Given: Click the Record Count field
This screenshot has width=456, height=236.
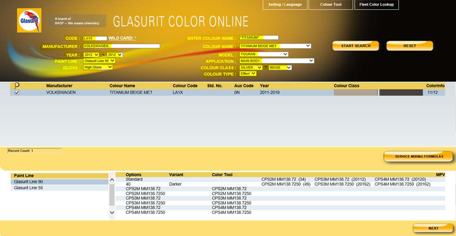Looking at the screenshot, I should coord(34,151).
